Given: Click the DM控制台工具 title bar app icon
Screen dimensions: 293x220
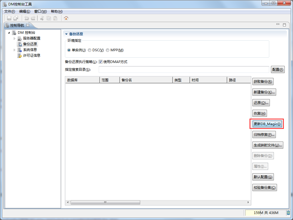Looking at the screenshot, I should pos(5,4).
